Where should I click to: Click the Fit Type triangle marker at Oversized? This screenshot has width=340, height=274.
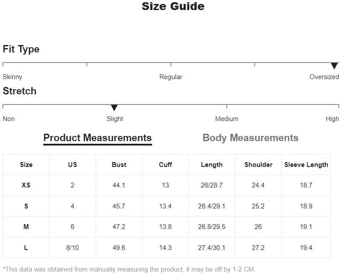[334, 66]
